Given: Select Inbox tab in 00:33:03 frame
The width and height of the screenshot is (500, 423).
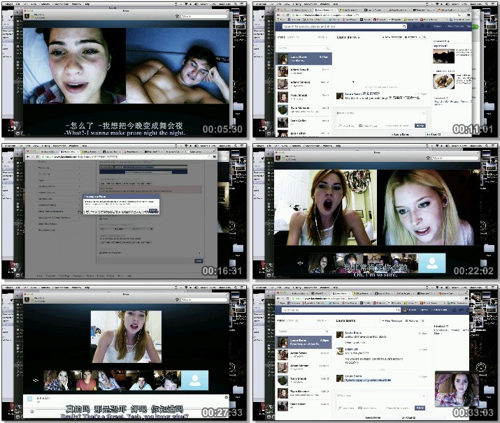Looking at the screenshot, I should point(281,320).
